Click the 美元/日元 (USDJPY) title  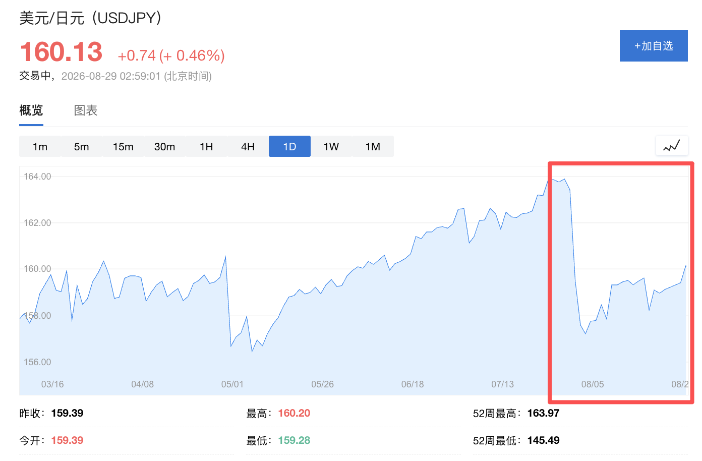coord(90,18)
